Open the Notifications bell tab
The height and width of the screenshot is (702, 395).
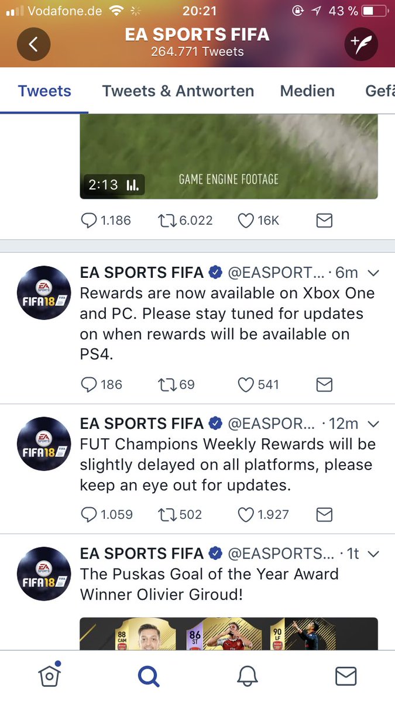coord(248,676)
